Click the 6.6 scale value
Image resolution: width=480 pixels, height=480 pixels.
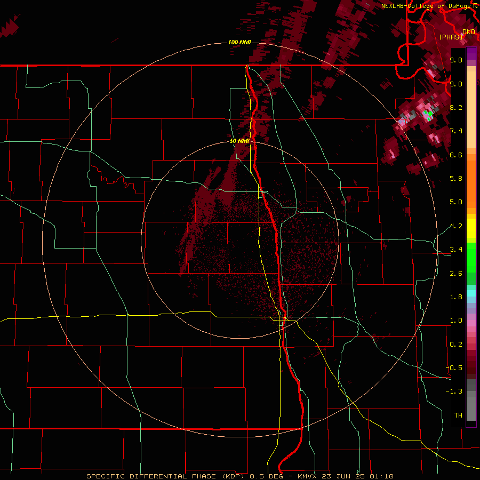[x=456, y=155]
